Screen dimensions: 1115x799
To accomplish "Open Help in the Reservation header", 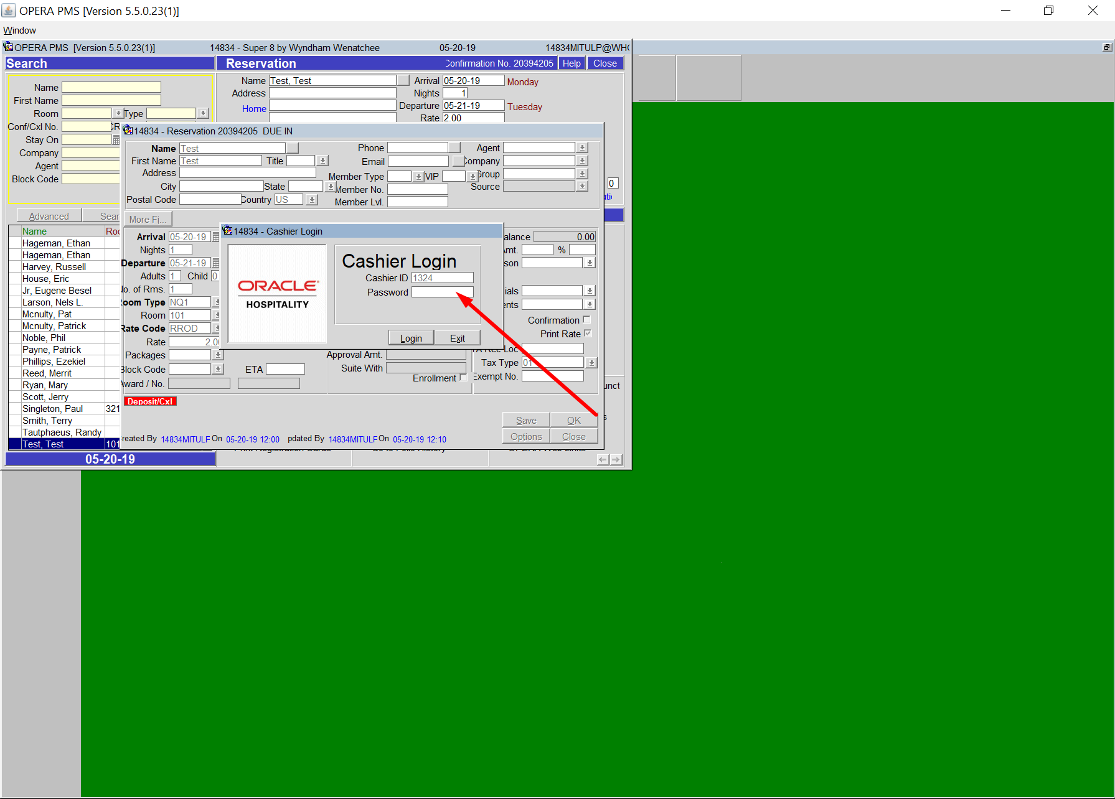I will [x=571, y=63].
